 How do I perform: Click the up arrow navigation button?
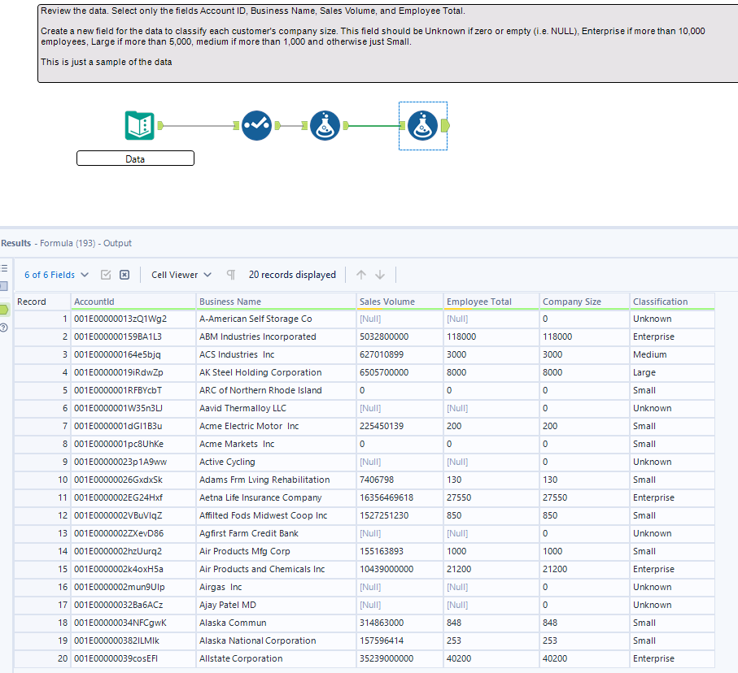360,275
